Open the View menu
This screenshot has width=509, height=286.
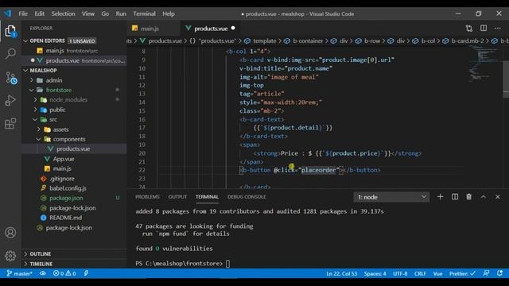pos(88,14)
